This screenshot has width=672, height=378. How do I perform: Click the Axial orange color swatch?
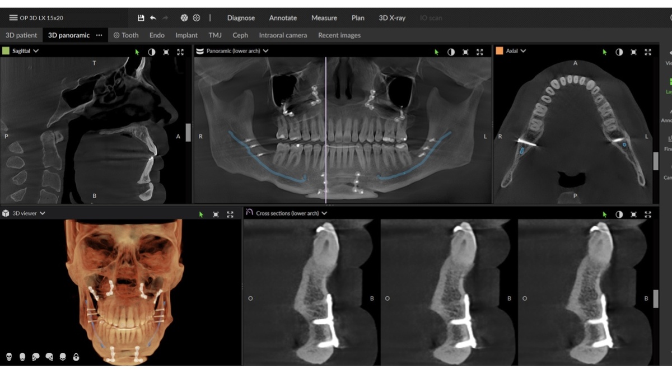click(500, 51)
